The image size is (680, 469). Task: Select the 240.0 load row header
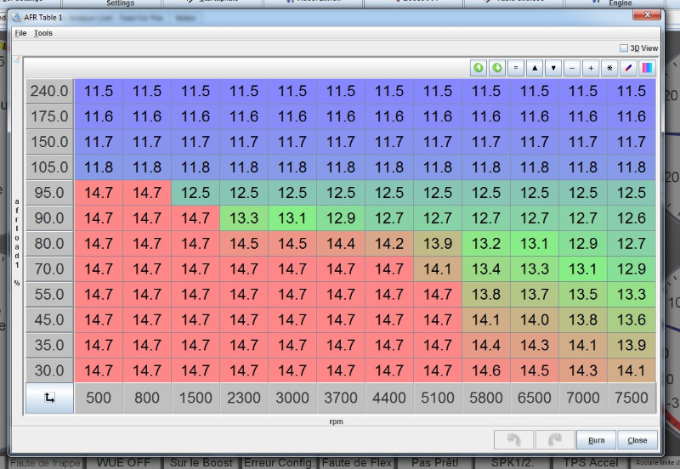click(x=49, y=91)
